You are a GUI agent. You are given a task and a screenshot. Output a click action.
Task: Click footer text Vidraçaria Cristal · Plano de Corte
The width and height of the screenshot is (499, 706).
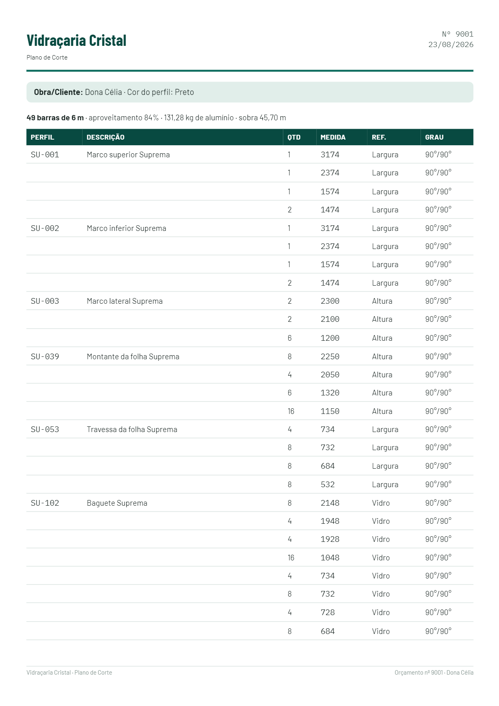(x=69, y=673)
